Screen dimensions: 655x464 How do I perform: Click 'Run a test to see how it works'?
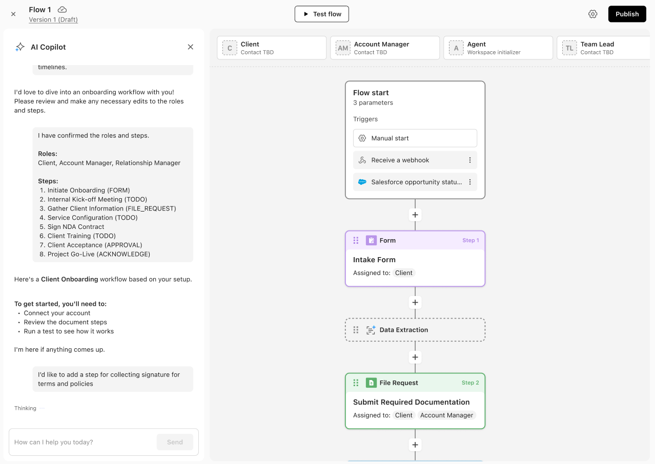[x=69, y=331]
